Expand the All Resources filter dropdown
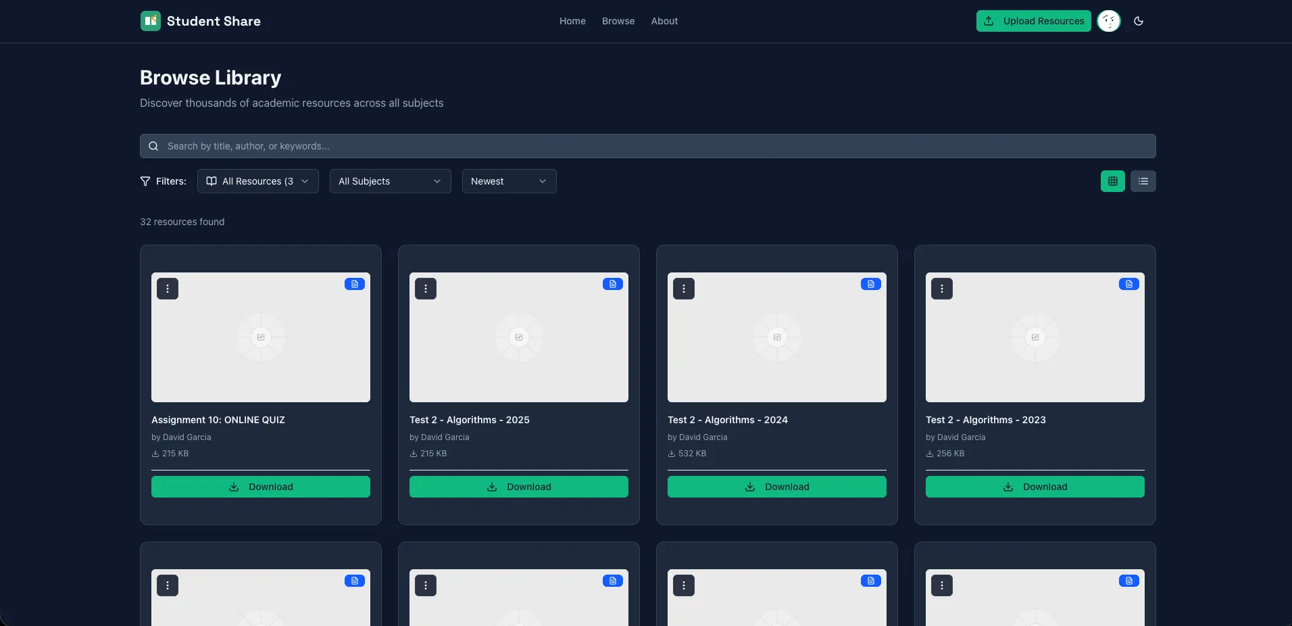1292x626 pixels. [x=258, y=181]
